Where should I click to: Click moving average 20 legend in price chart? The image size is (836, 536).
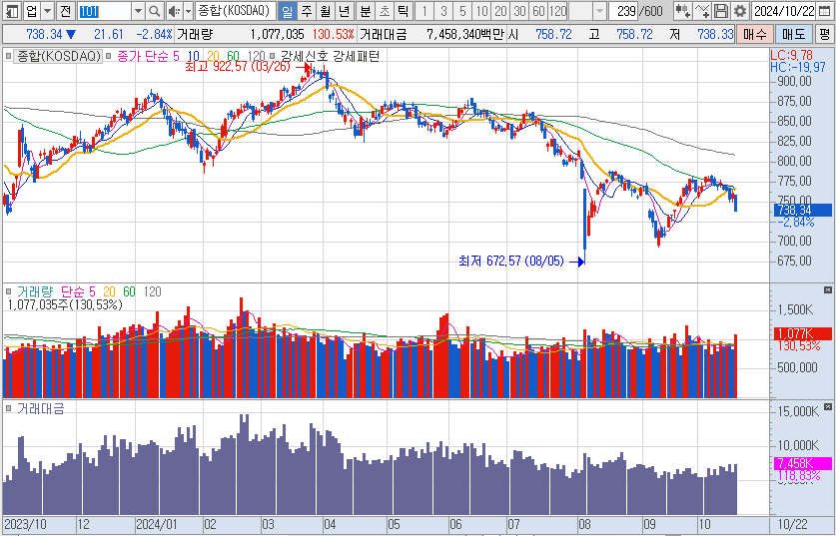click(214, 56)
